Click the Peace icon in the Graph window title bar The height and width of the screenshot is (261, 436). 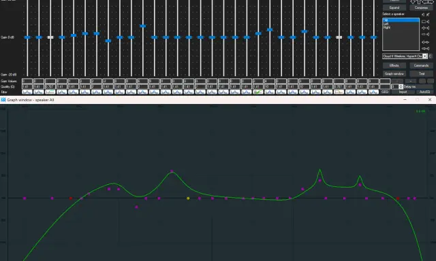click(x=3, y=99)
